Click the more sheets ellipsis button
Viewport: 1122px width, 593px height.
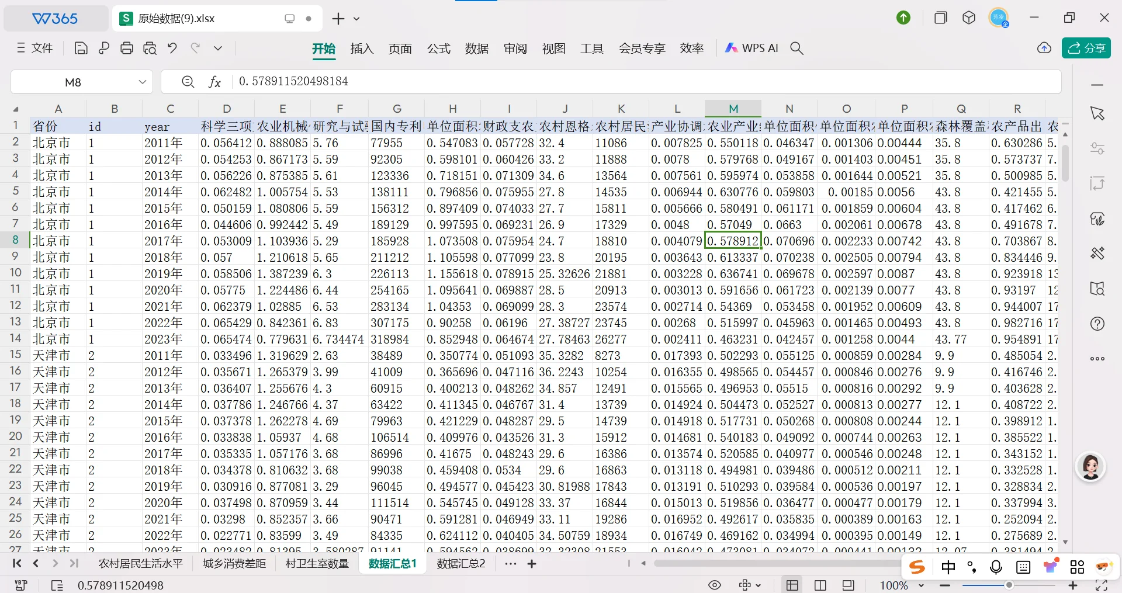(511, 564)
